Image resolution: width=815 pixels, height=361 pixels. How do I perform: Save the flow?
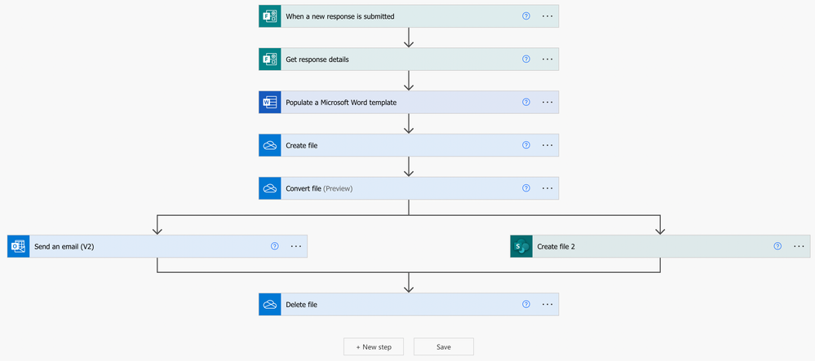444,347
